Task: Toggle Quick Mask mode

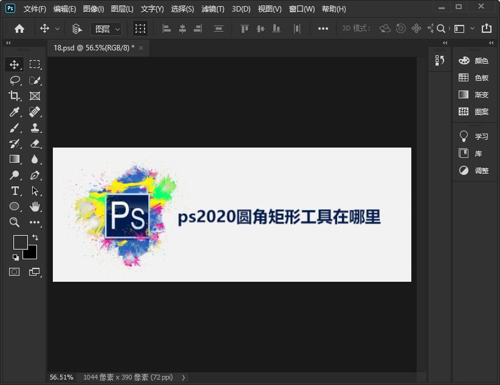Action: (15, 271)
